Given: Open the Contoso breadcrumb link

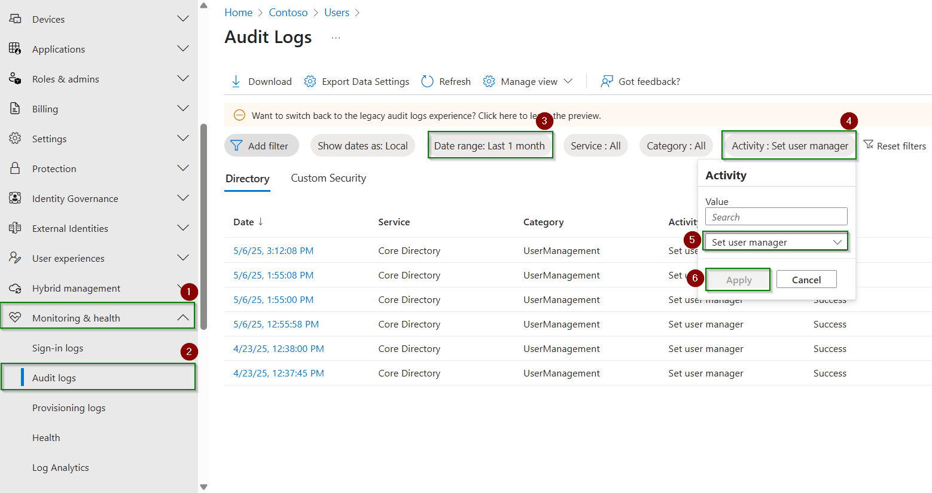Looking at the screenshot, I should point(288,12).
